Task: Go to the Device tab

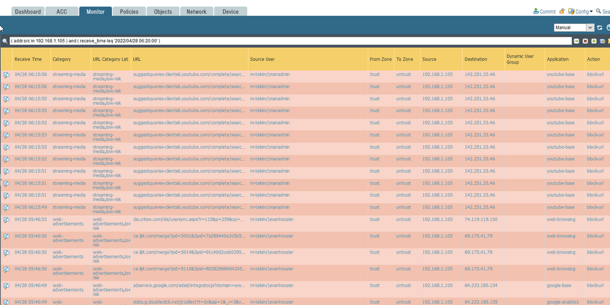Action: (230, 12)
